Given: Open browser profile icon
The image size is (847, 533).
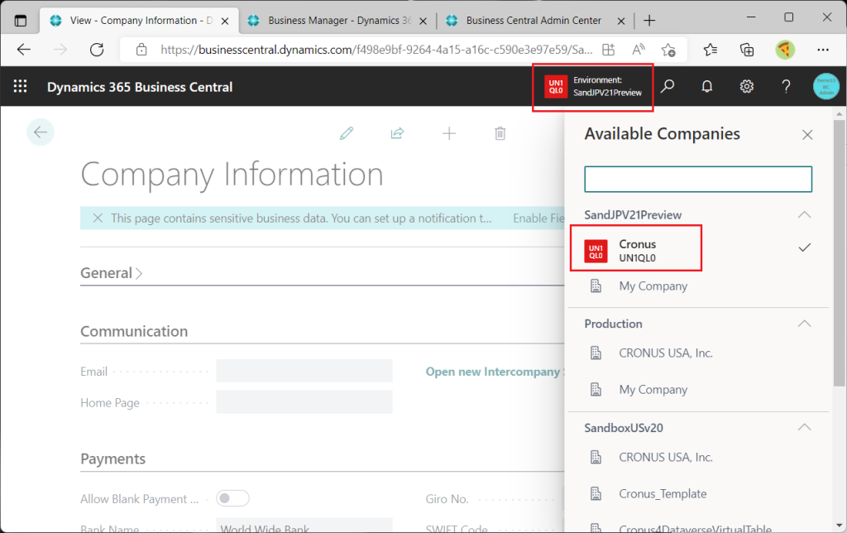Looking at the screenshot, I should click(785, 50).
